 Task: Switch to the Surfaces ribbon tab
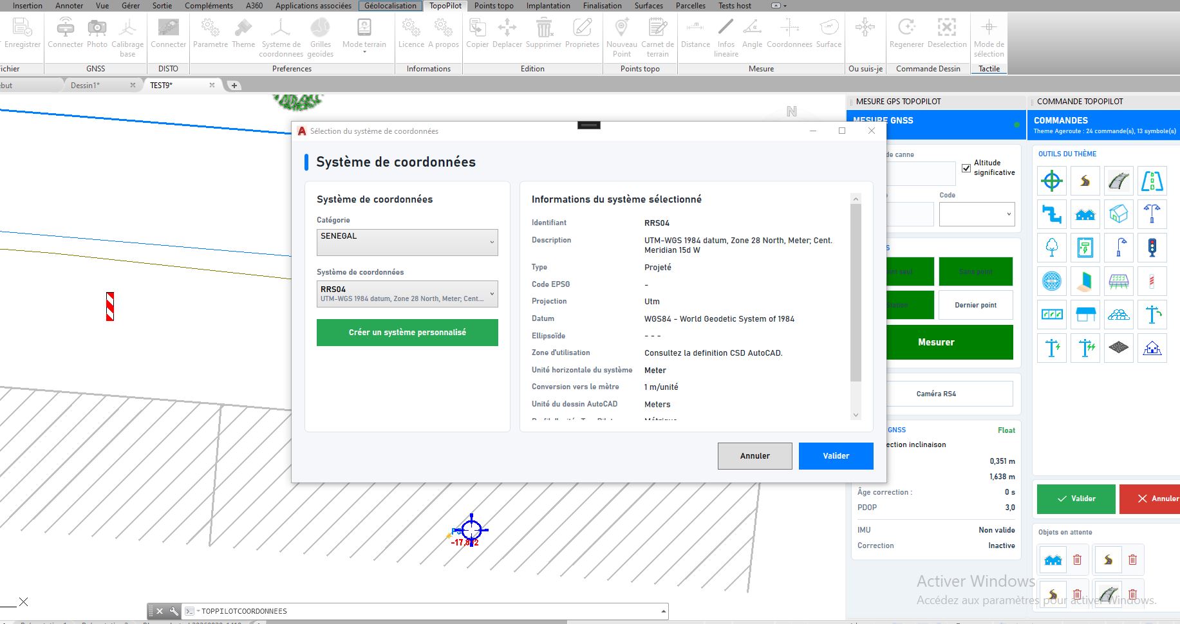pyautogui.click(x=648, y=6)
